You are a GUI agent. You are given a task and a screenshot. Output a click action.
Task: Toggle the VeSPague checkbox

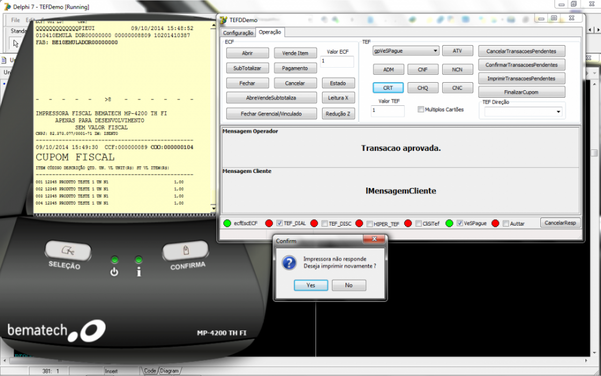(x=460, y=223)
